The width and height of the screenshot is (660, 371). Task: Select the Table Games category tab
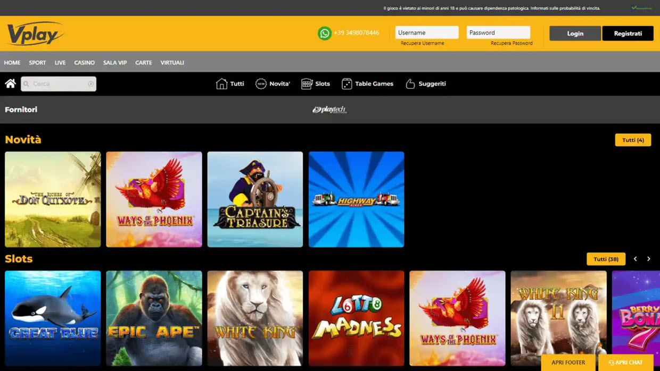[x=367, y=83]
